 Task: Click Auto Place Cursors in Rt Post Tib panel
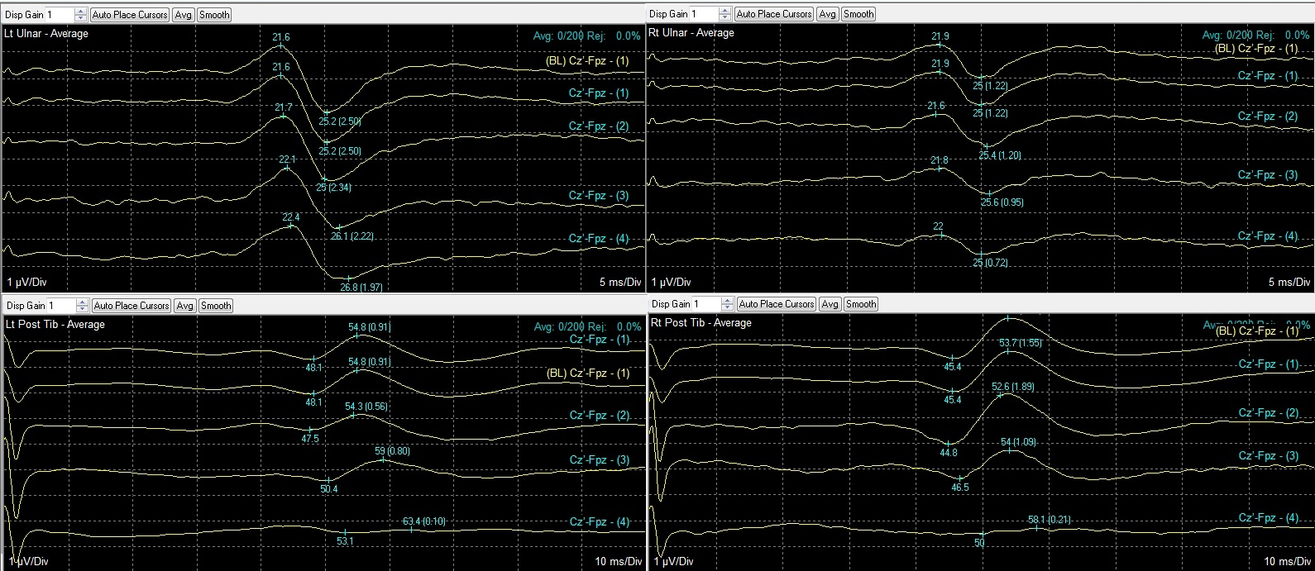pos(777,304)
